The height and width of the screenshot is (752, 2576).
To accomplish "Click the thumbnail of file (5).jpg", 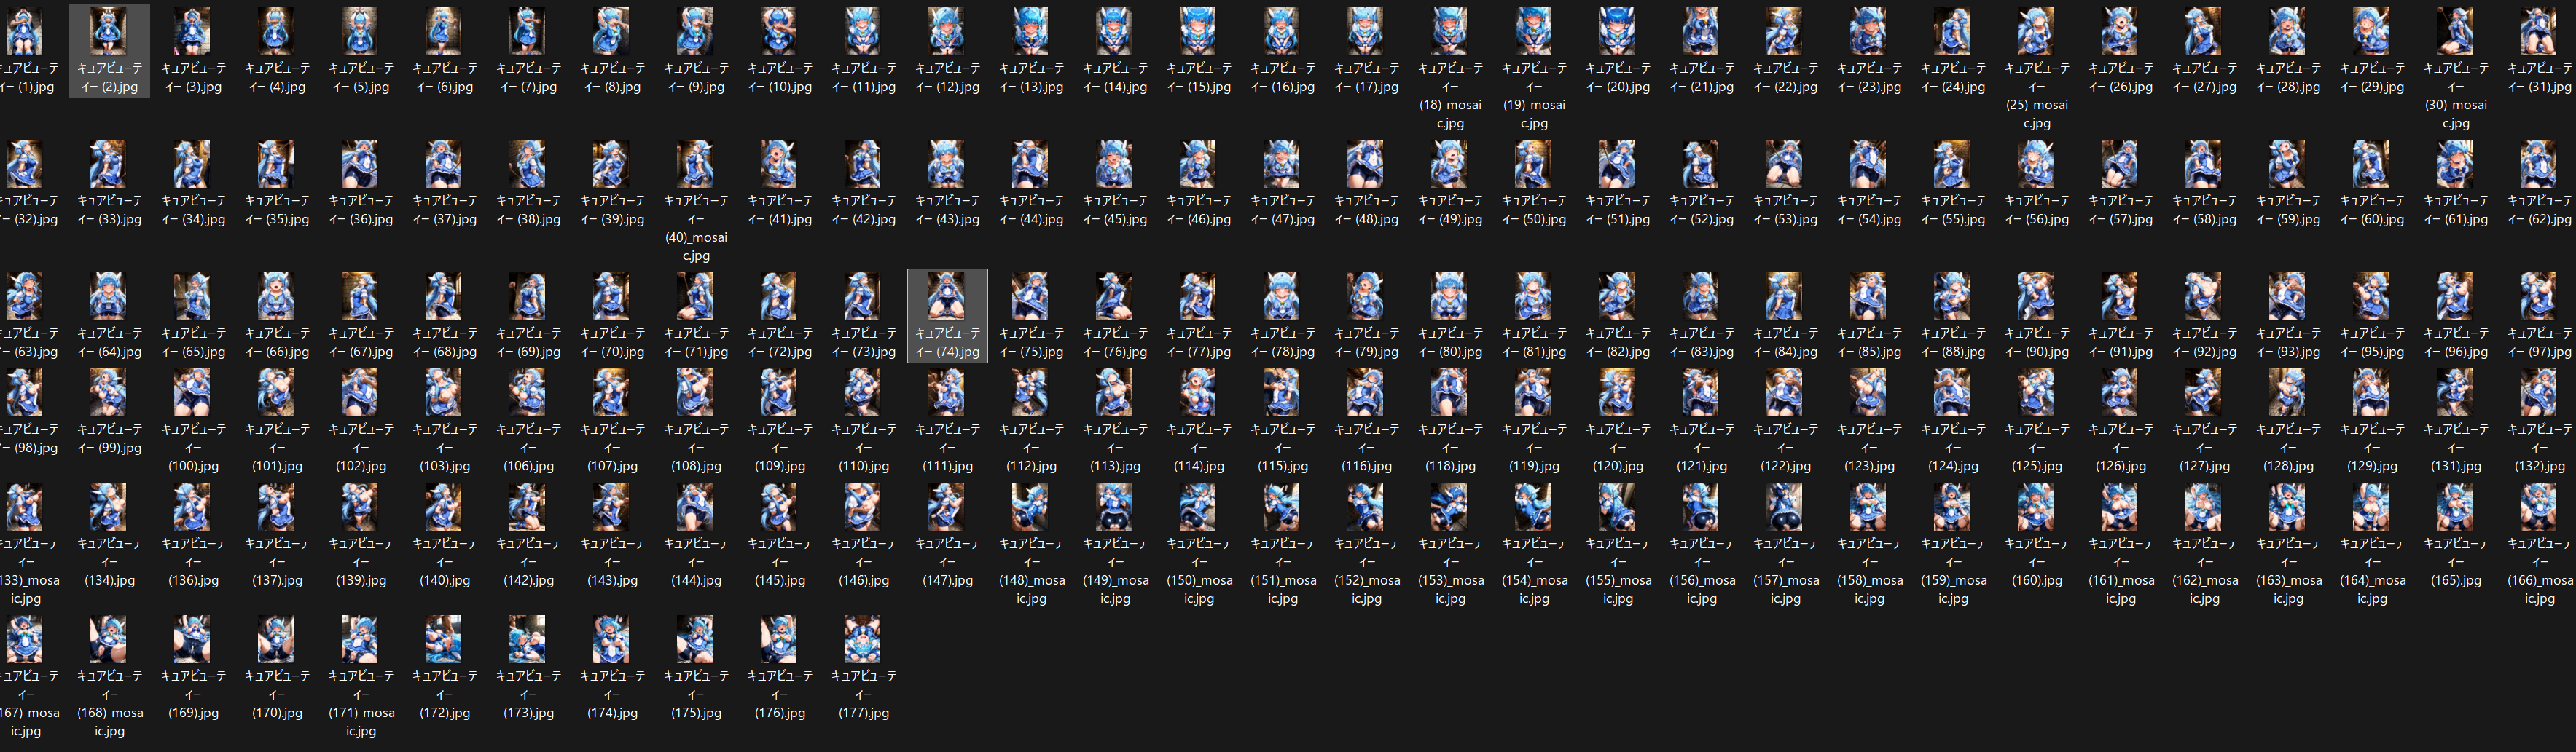I will coord(360,31).
